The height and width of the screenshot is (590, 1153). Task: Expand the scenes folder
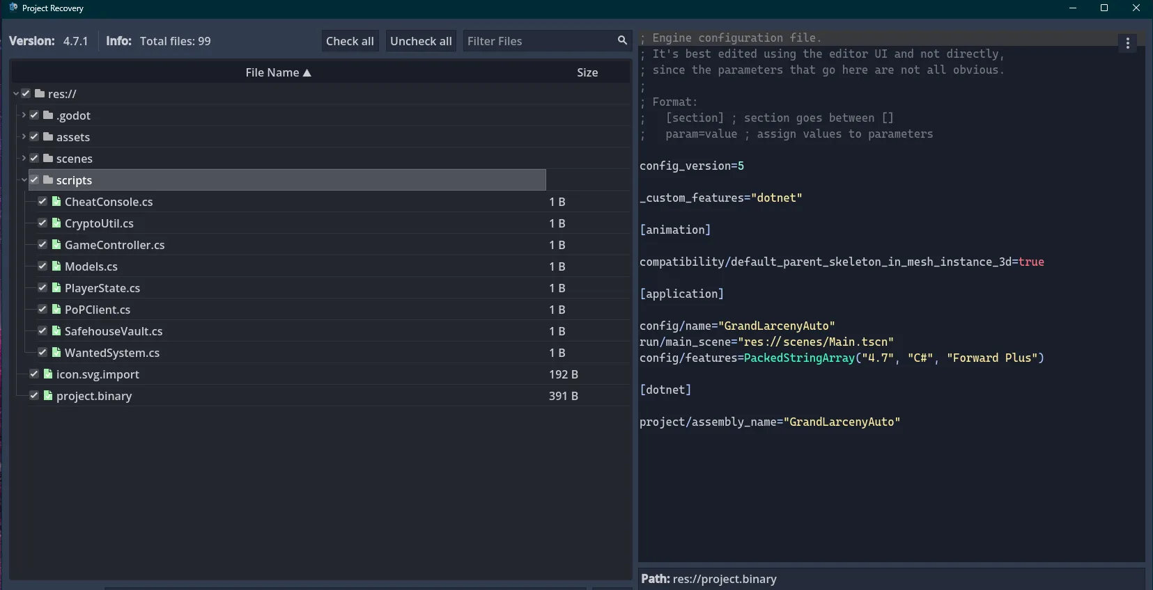point(24,158)
